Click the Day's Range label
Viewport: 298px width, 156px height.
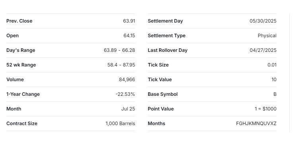(x=21, y=50)
